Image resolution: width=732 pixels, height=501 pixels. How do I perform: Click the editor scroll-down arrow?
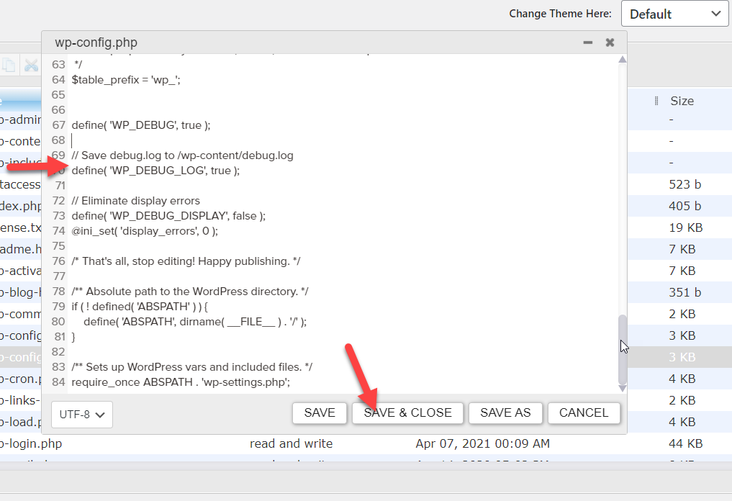[623, 389]
